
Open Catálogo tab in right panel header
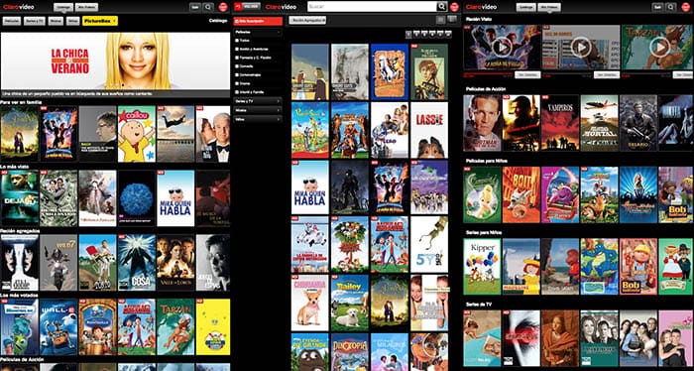[526, 7]
